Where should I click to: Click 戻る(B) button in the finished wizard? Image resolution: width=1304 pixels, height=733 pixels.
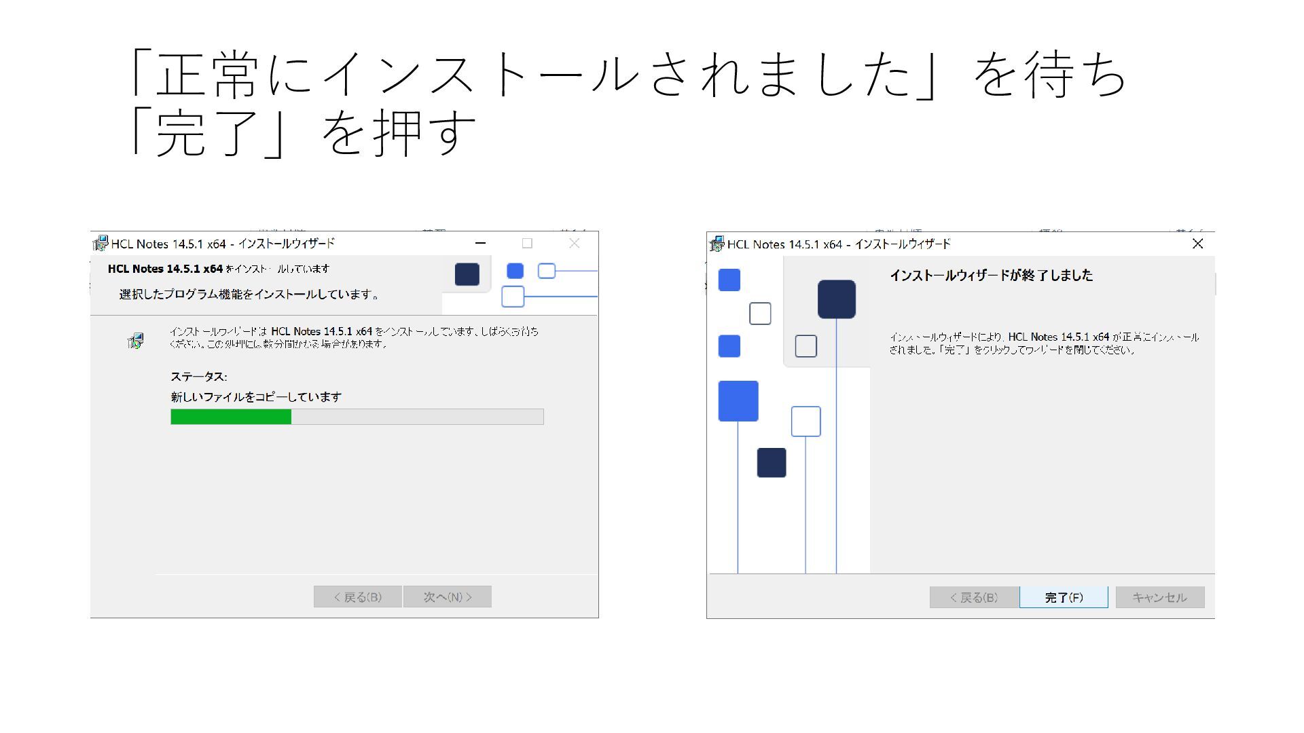[x=974, y=597]
